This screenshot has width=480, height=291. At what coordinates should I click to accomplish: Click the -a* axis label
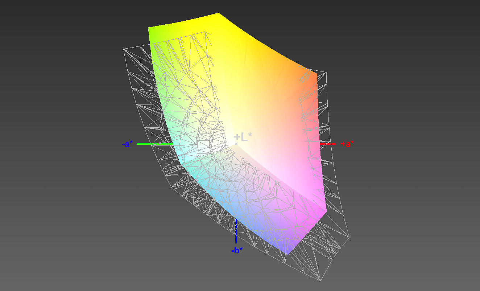pyautogui.click(x=128, y=144)
